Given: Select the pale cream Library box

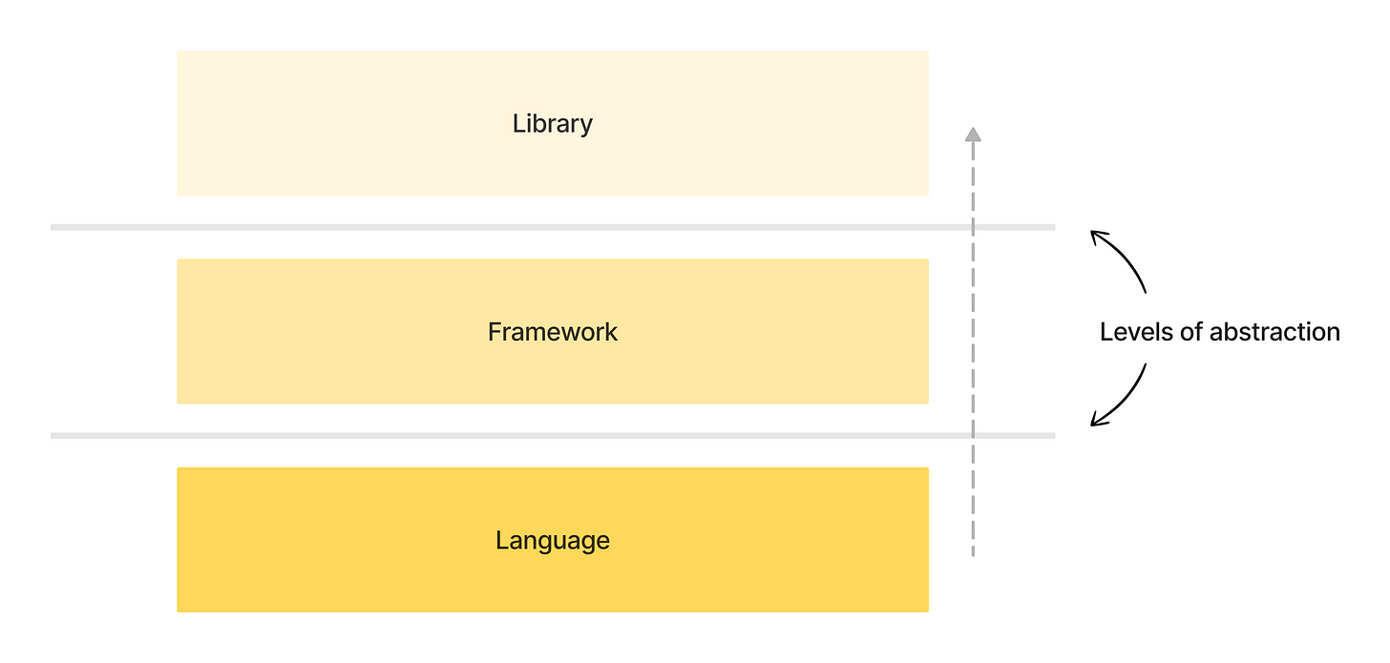Looking at the screenshot, I should [382, 123].
